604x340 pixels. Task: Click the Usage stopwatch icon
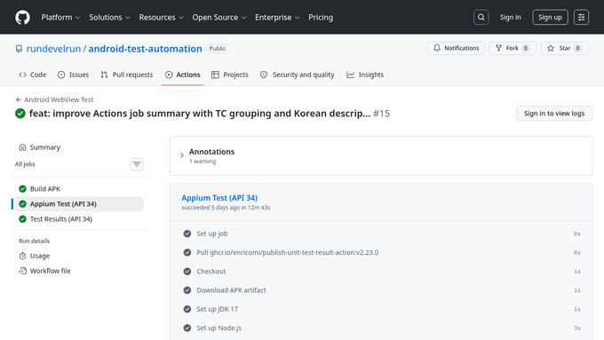(23, 256)
